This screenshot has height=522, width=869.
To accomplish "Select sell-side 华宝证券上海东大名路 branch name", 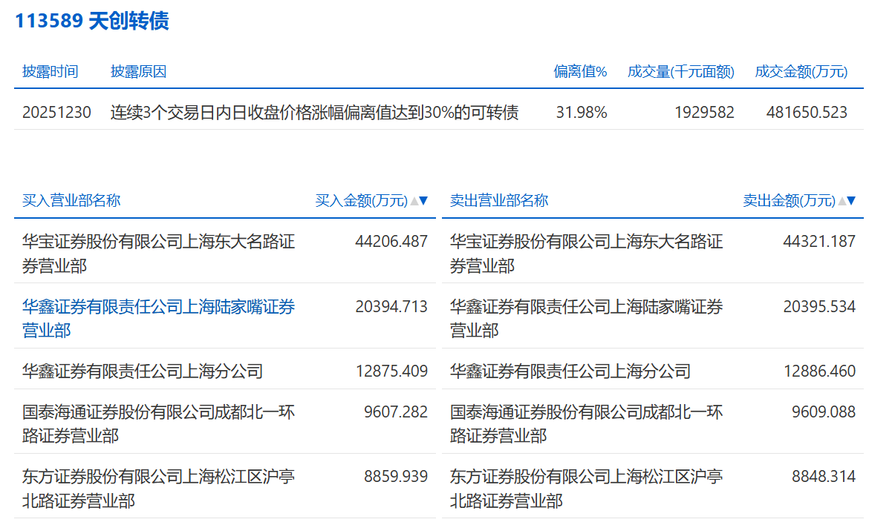I will click(x=586, y=254).
